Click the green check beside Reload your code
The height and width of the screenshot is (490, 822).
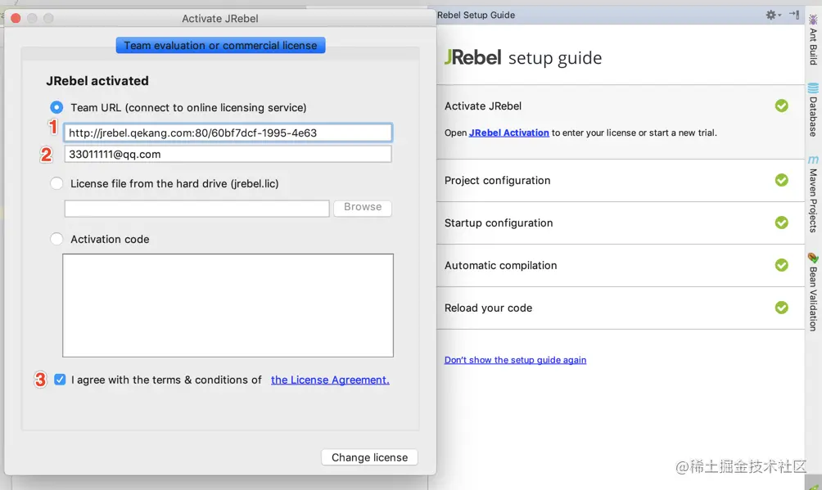point(782,308)
